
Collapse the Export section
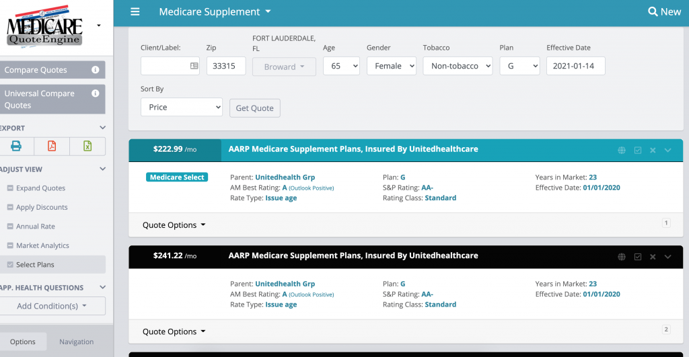[x=102, y=128]
